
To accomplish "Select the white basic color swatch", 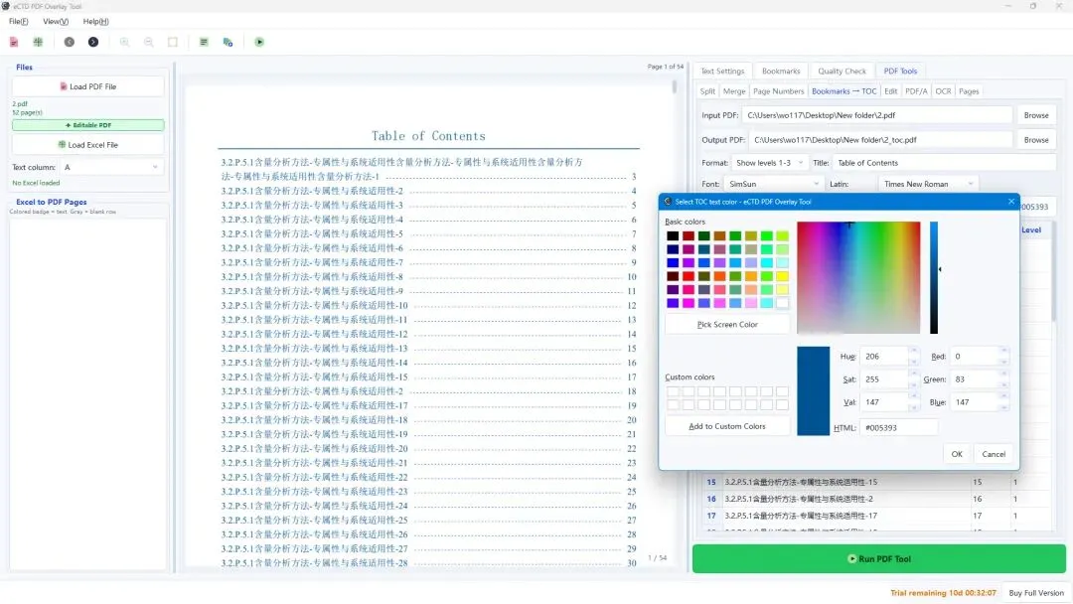I will (782, 303).
